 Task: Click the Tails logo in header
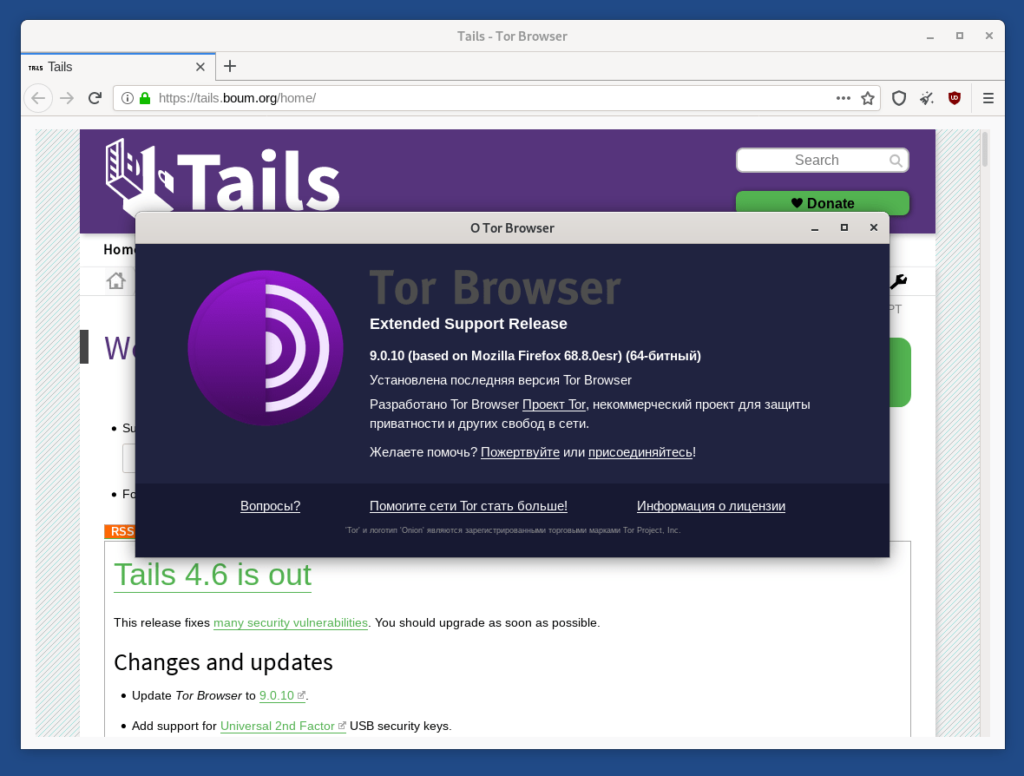click(x=222, y=175)
